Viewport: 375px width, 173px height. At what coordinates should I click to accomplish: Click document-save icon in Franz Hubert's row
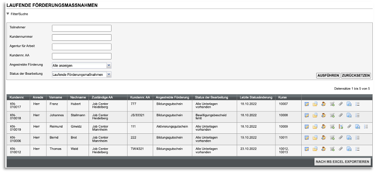pos(349,104)
